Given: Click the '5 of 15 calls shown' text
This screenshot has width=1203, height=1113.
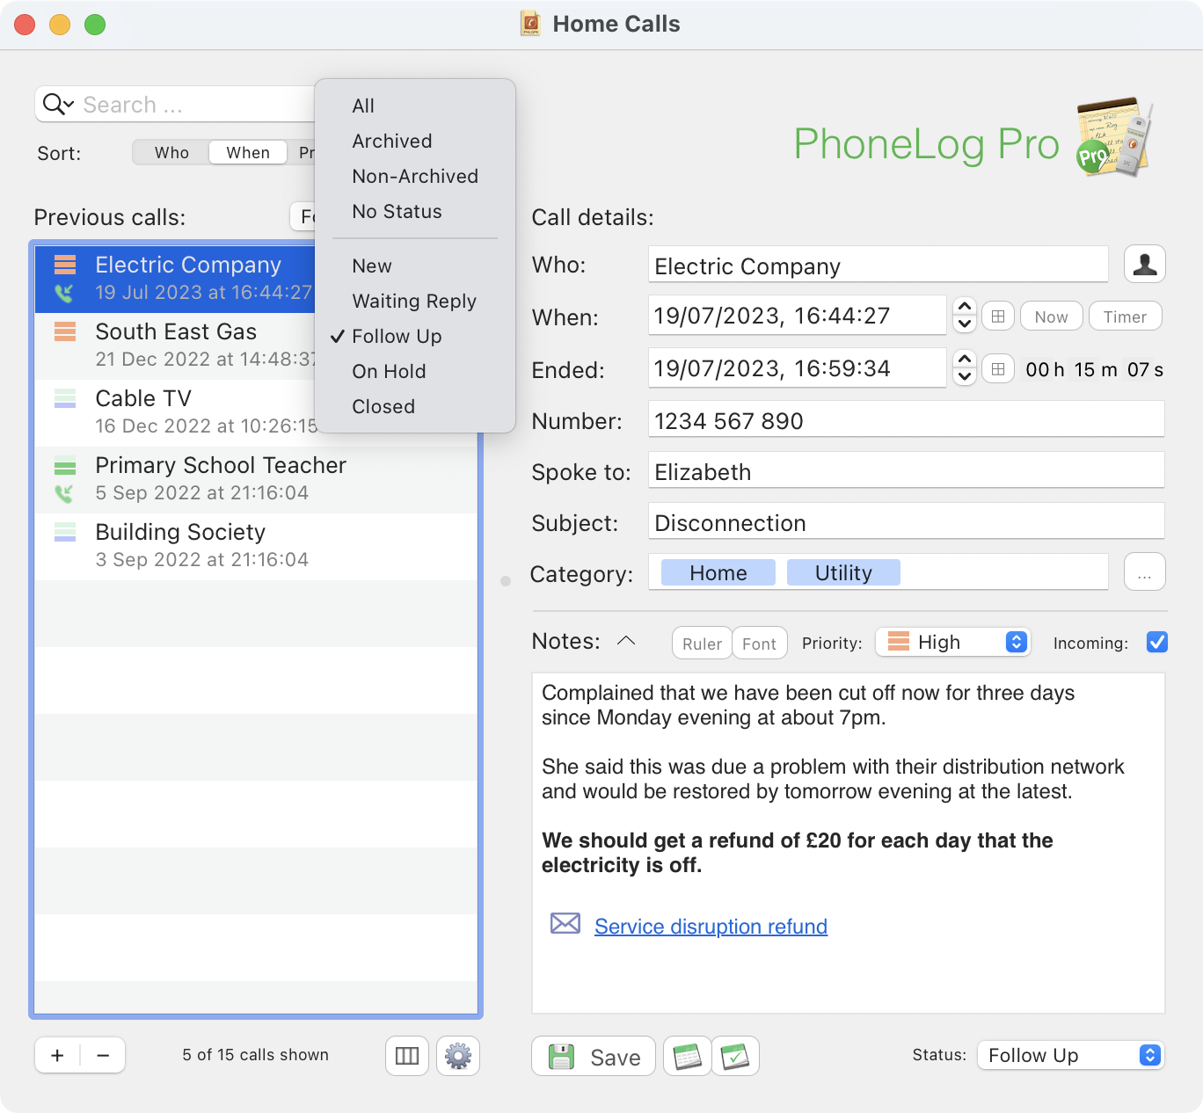Looking at the screenshot, I should pos(256,1055).
